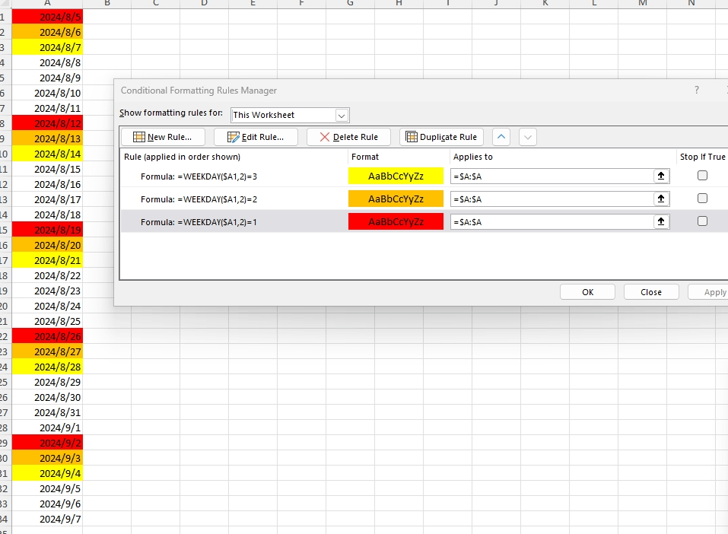Confirm with OK button
Screen dimensions: 728x534
coord(588,292)
